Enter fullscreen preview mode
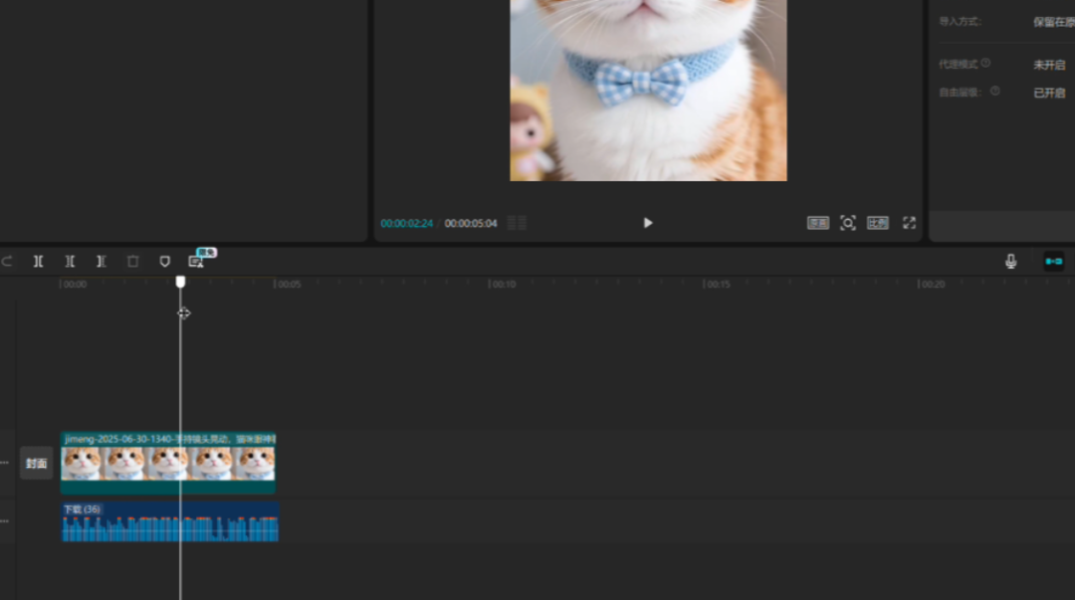The height and width of the screenshot is (600, 1075). click(909, 223)
